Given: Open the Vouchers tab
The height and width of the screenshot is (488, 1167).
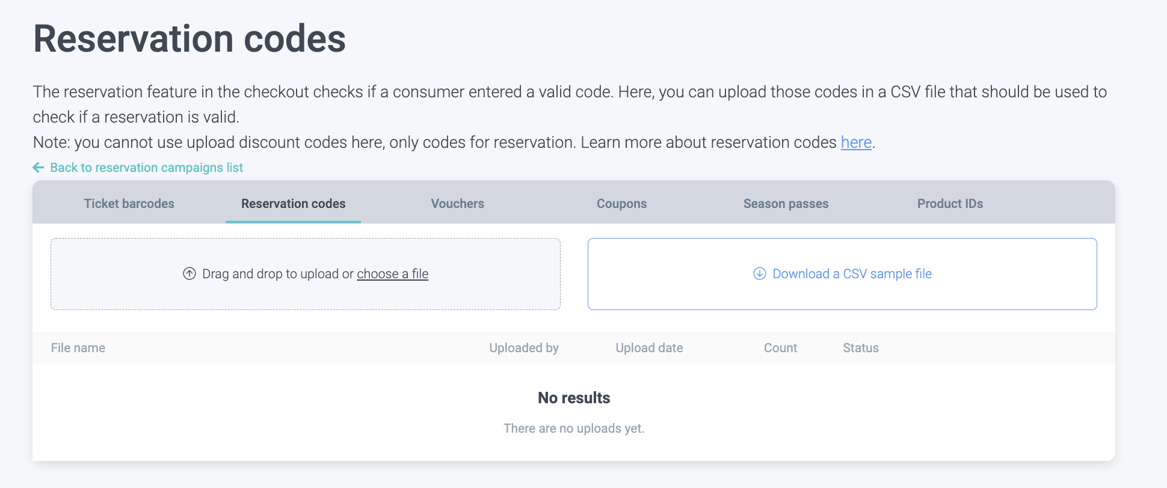Looking at the screenshot, I should [457, 204].
